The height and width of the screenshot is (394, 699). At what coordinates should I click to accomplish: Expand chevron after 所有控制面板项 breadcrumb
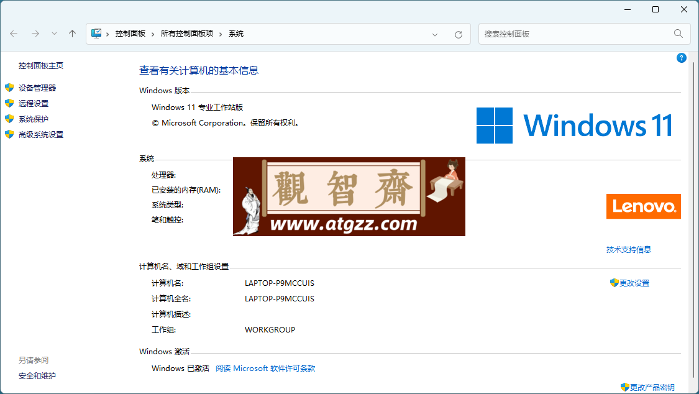[221, 34]
